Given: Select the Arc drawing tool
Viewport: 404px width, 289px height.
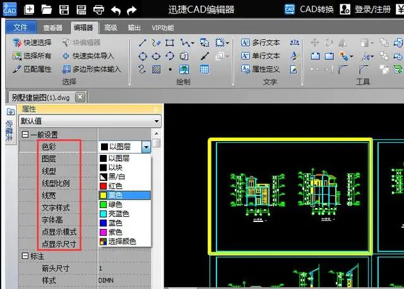Looking at the screenshot, I should [x=170, y=56].
